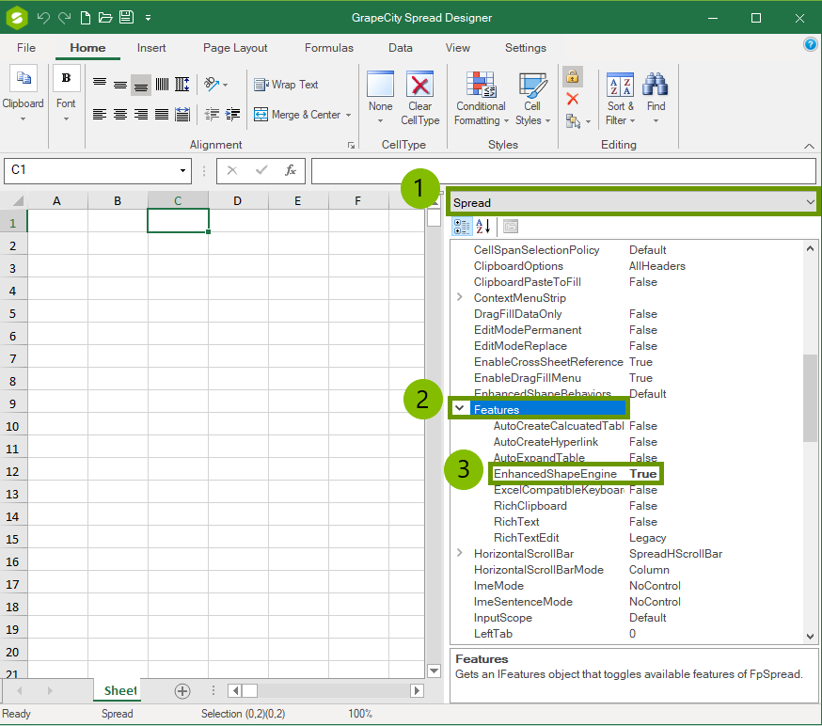Show properties in Categorized view

[x=462, y=227]
